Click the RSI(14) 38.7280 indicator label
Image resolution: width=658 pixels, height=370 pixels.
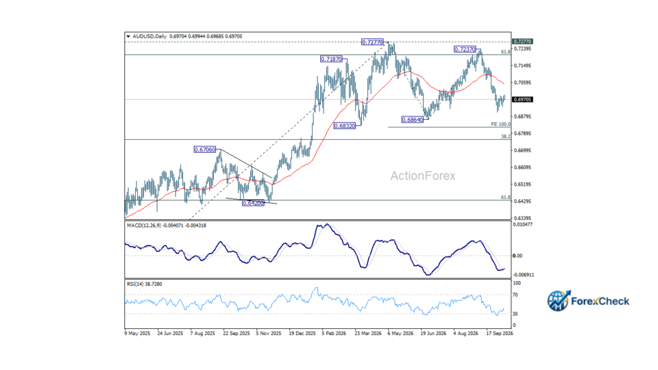145,284
